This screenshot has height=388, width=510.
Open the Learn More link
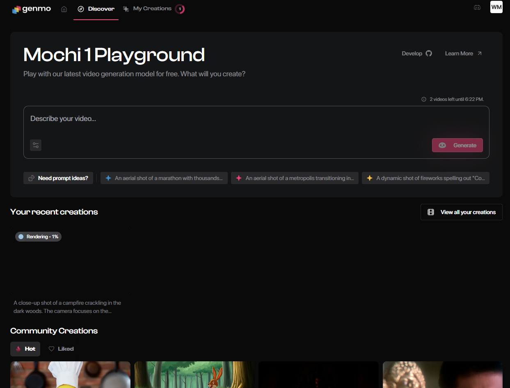(464, 53)
